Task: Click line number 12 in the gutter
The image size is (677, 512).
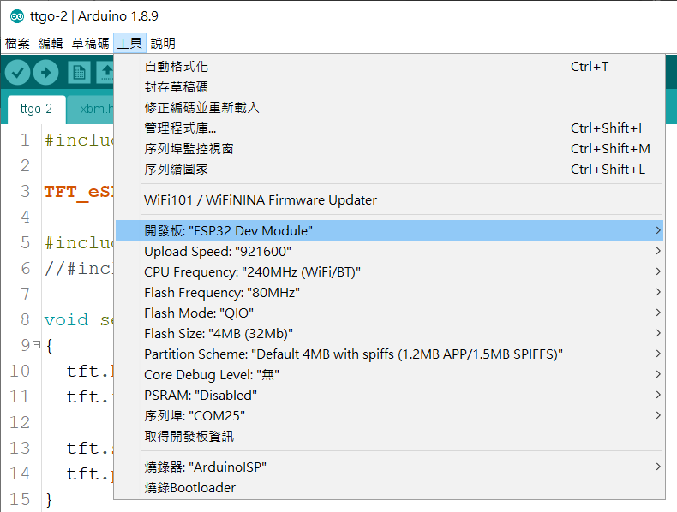Action: (x=20, y=422)
